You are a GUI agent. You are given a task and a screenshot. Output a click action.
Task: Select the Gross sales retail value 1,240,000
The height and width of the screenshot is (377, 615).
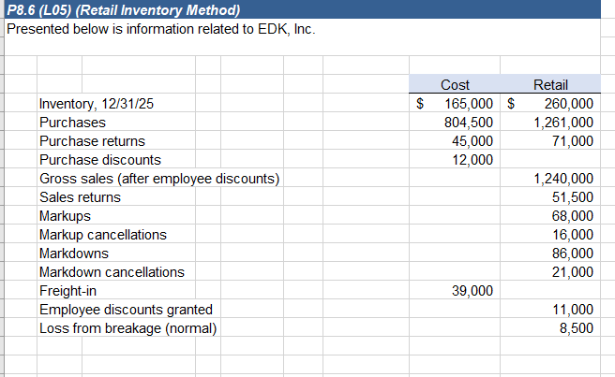pyautogui.click(x=550, y=179)
